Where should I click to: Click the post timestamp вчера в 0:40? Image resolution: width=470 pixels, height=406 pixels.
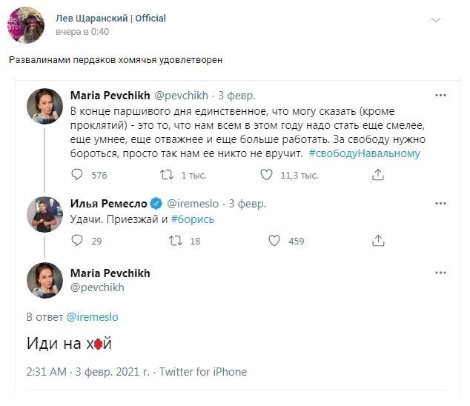[x=82, y=32]
